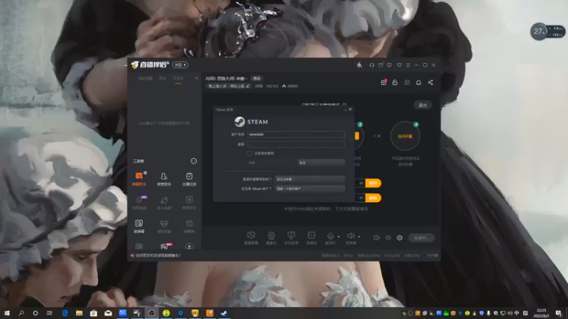Select the third orange-underlined scene tab

(178, 79)
